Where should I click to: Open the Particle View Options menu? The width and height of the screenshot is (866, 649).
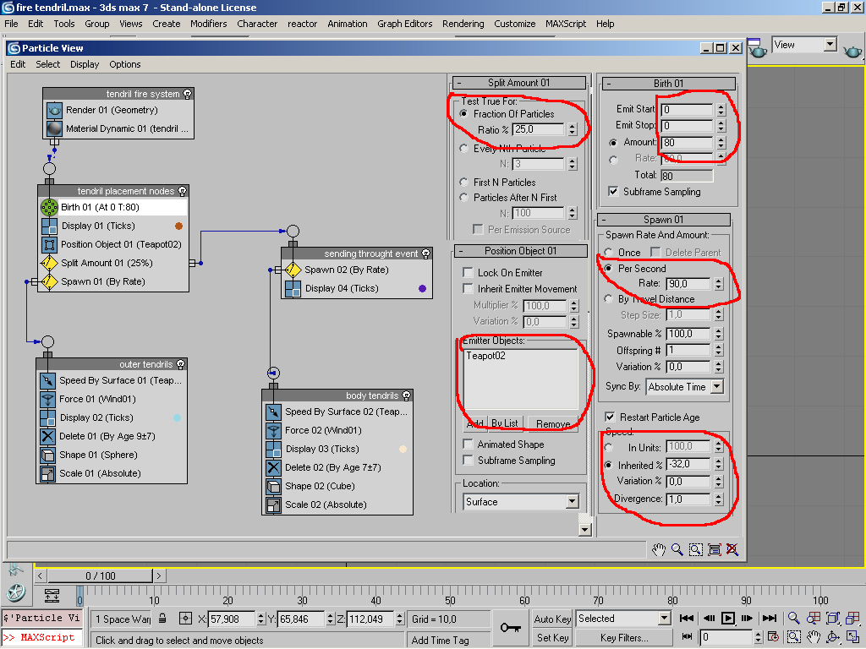pyautogui.click(x=124, y=64)
